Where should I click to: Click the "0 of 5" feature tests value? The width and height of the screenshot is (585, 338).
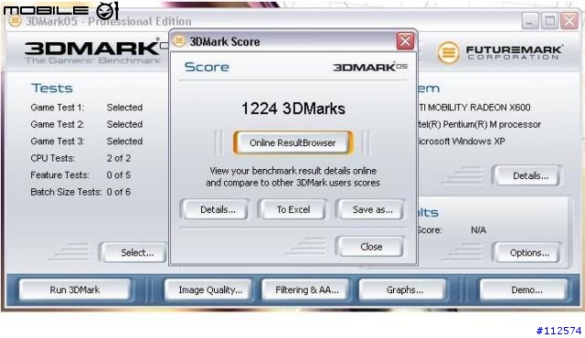pyautogui.click(x=119, y=174)
